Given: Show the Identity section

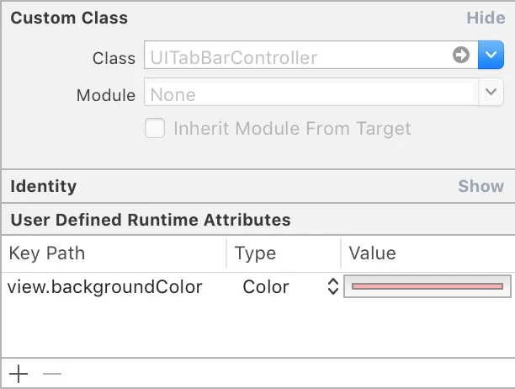Looking at the screenshot, I should [x=480, y=186].
